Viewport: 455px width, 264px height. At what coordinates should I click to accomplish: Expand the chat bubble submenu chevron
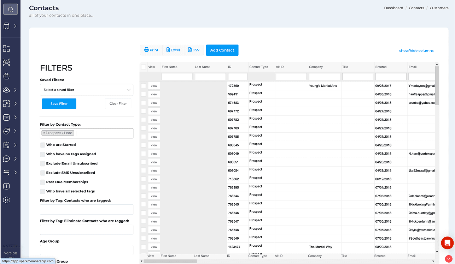pyautogui.click(x=16, y=159)
